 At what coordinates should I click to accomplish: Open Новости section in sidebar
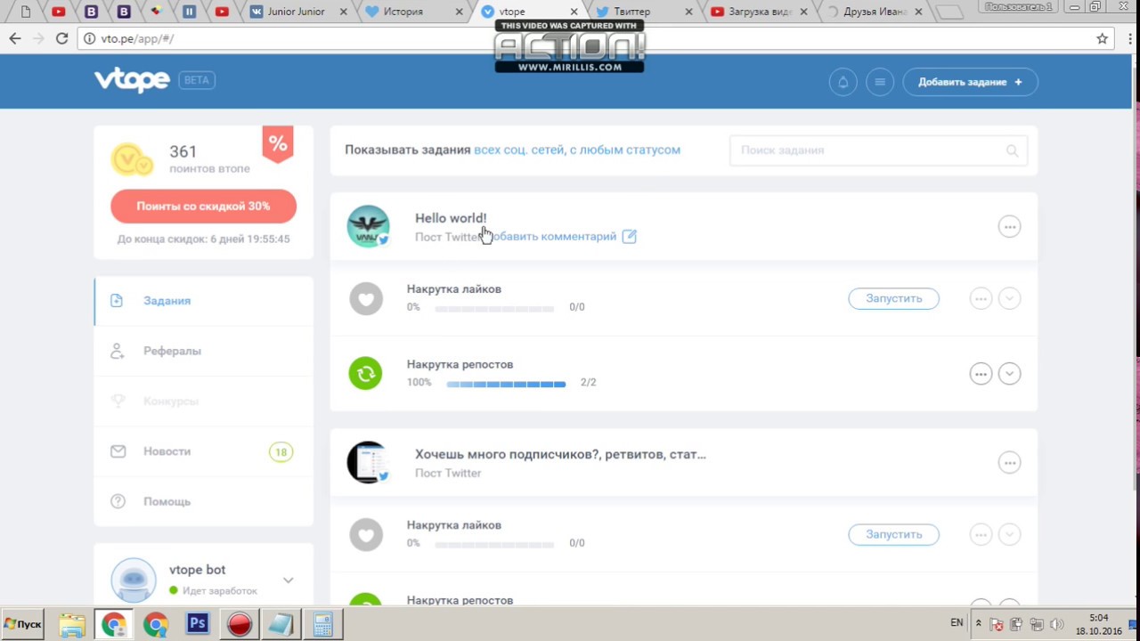[204, 451]
